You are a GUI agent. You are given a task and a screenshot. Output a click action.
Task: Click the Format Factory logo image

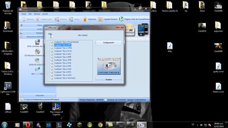[109, 66]
